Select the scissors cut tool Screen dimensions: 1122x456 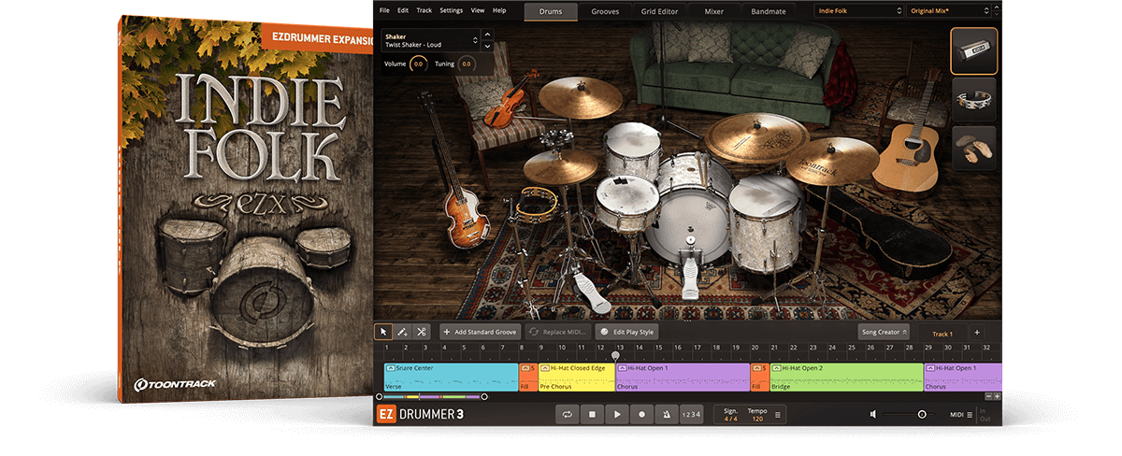422,332
